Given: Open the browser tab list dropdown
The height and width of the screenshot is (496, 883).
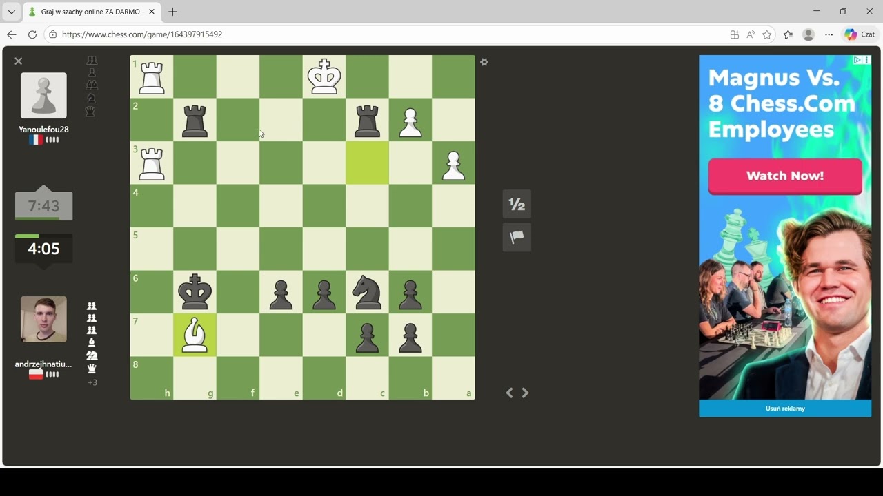Looking at the screenshot, I should (x=11, y=12).
